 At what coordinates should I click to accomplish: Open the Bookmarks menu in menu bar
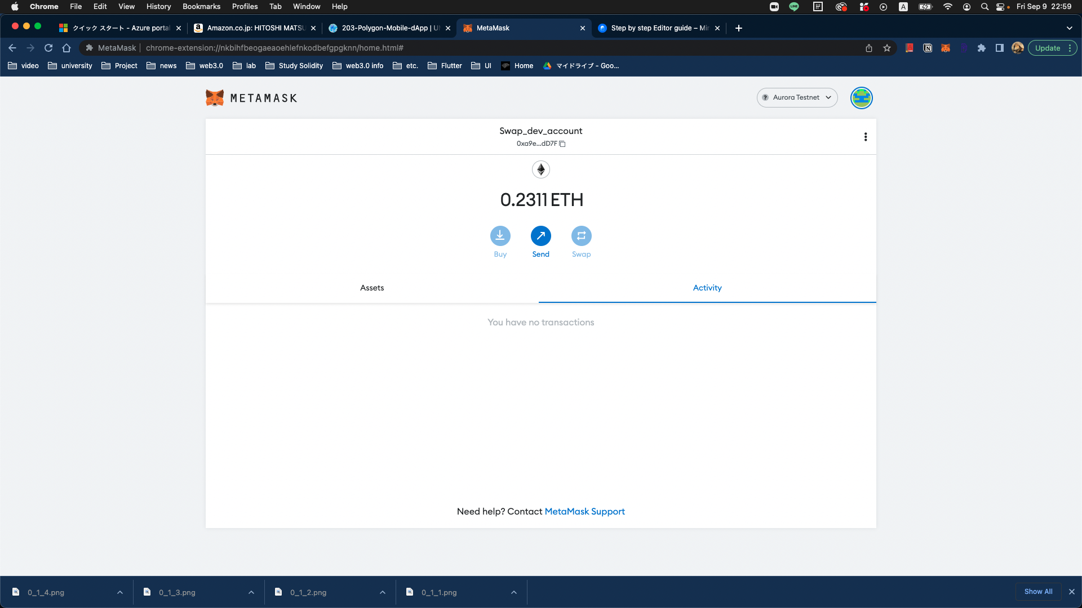point(201,7)
